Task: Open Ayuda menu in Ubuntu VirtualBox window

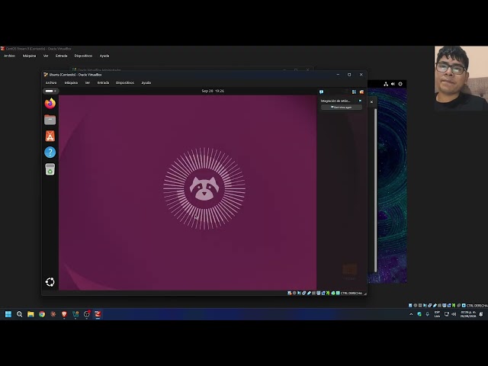Action: click(146, 83)
